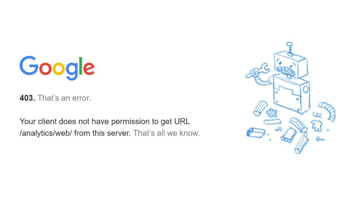357x224 pixels.
Task: Click the blue capital G in Google logo
Action: coord(29,65)
